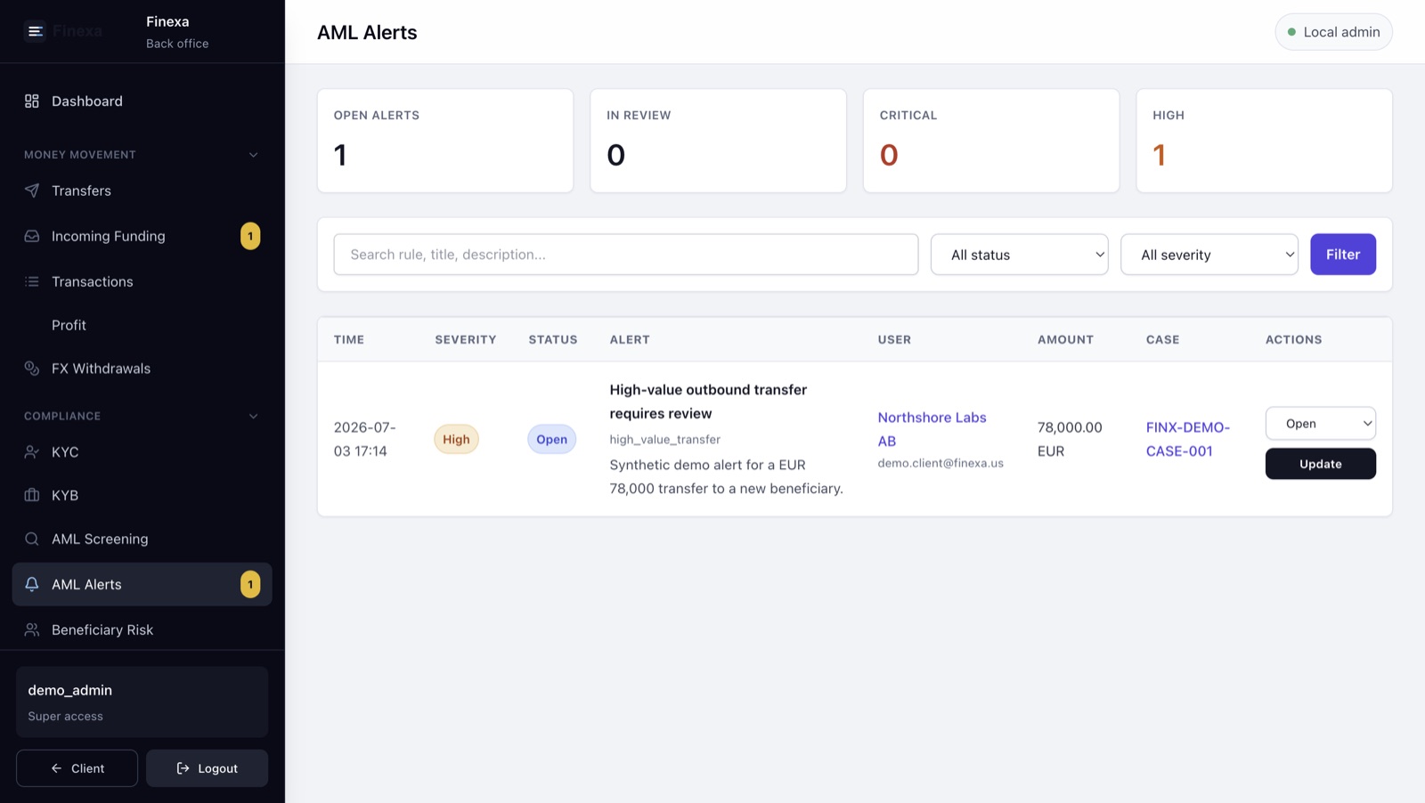
Task: Click the SEVERITY column header
Action: [x=465, y=340]
